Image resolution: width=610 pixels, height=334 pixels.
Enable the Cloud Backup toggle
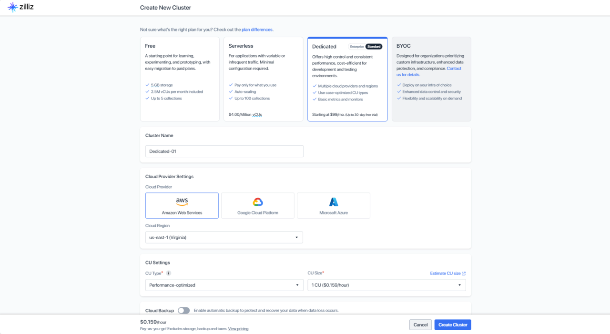[x=183, y=311]
